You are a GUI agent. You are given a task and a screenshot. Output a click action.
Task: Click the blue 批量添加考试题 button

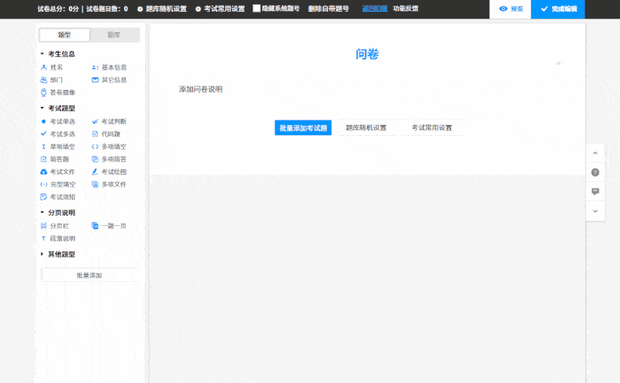tap(303, 127)
